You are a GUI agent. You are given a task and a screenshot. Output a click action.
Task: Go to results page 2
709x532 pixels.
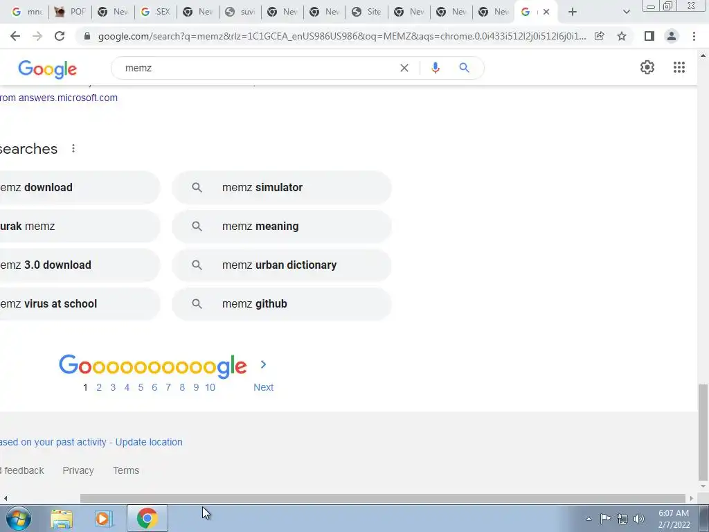pyautogui.click(x=99, y=387)
